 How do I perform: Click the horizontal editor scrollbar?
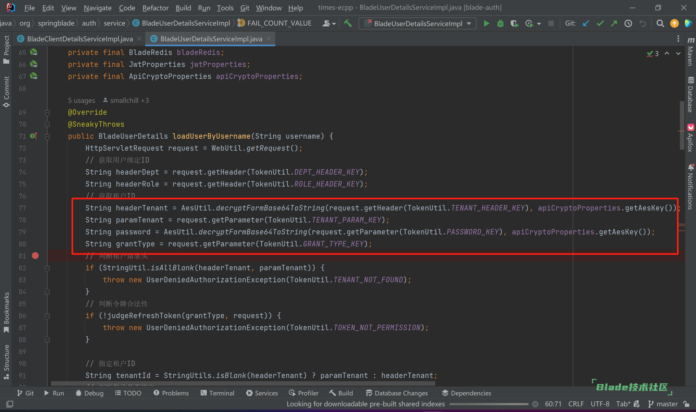[243, 383]
